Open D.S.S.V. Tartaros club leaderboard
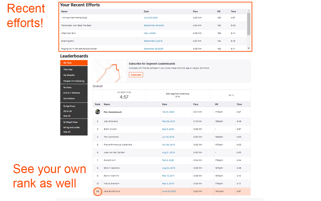The image size is (321, 201). (72, 93)
